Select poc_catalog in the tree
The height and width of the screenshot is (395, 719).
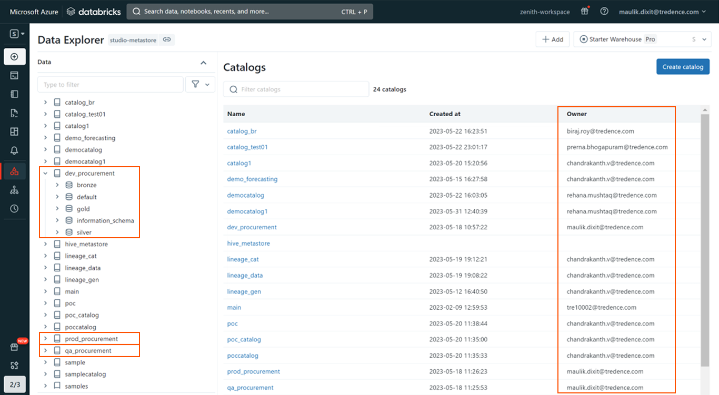[x=82, y=315]
